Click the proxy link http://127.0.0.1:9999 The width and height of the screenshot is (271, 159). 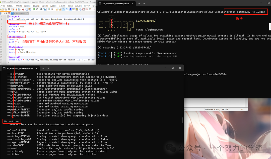coord(32,32)
